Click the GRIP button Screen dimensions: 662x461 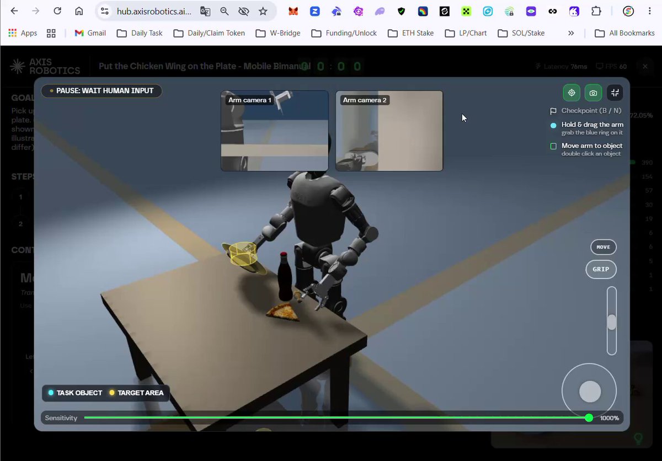[601, 269]
